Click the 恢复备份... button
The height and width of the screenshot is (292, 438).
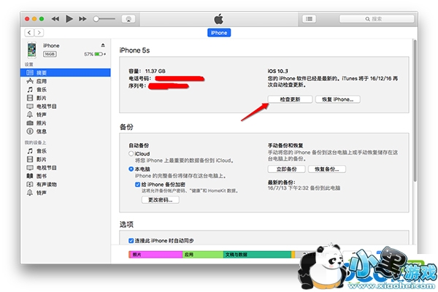pyautogui.click(x=327, y=169)
